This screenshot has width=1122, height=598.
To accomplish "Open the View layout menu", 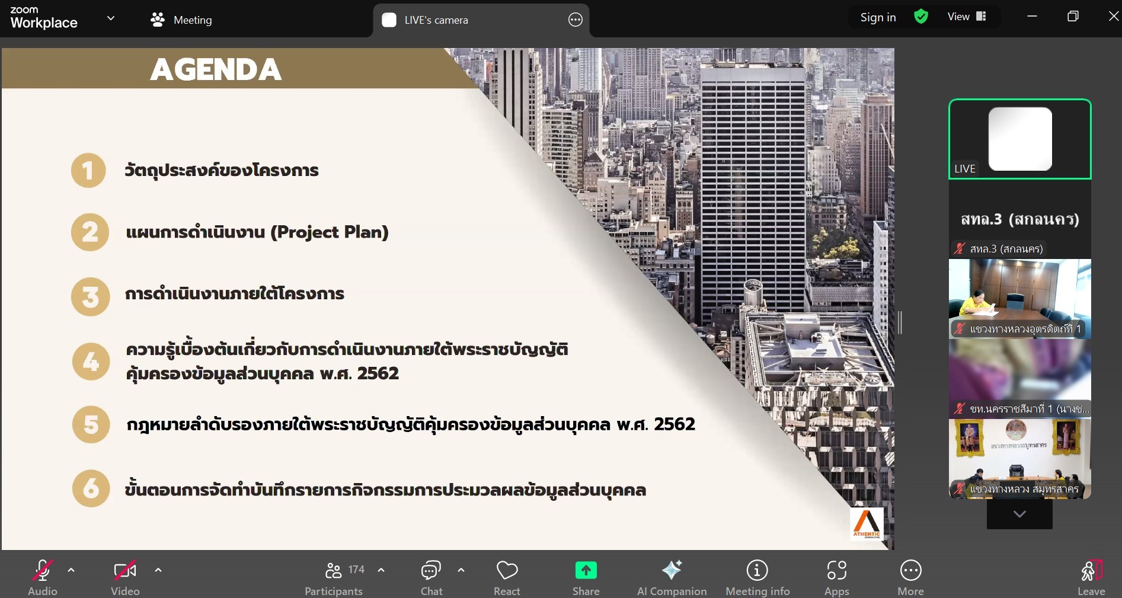I will (x=966, y=17).
